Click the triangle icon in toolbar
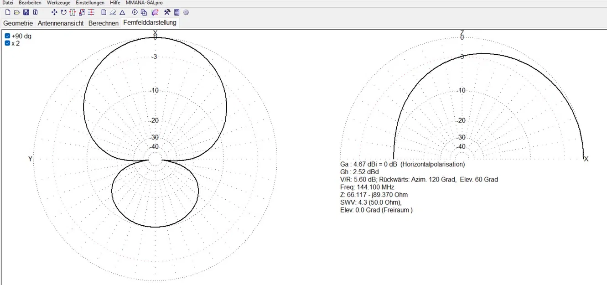The width and height of the screenshot is (607, 285). pyautogui.click(x=122, y=12)
